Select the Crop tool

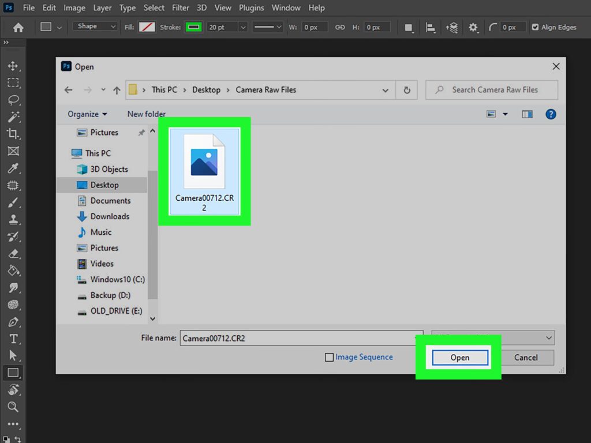[13, 134]
